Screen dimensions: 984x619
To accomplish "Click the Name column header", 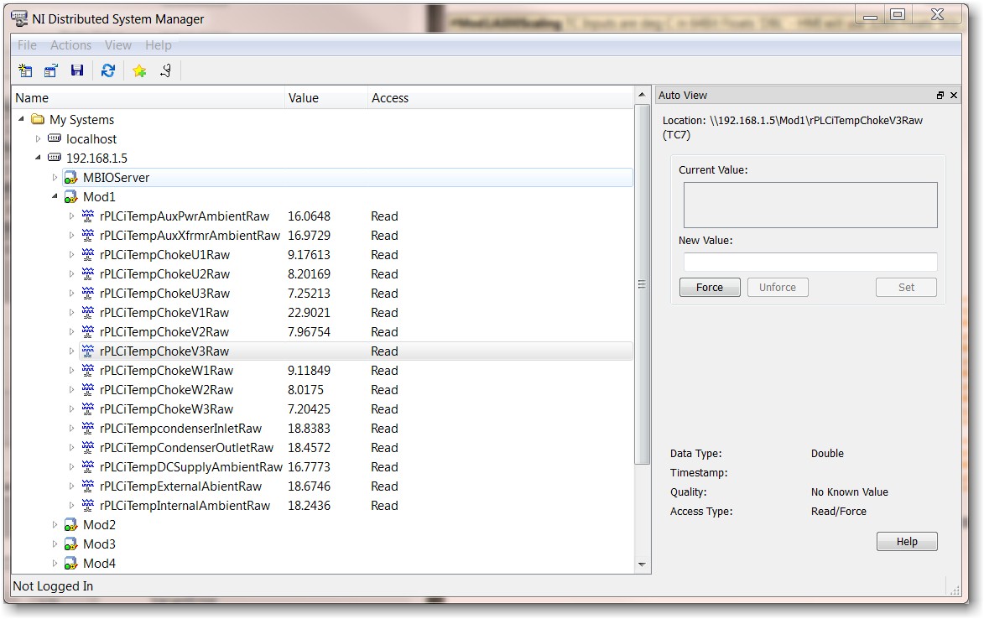I will pos(148,98).
